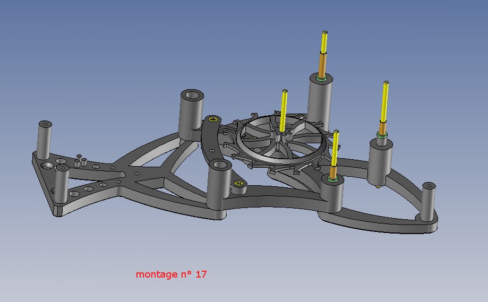Click the red "montage n° 17" caption
Image resolution: width=488 pixels, height=302 pixels.
tap(171, 274)
